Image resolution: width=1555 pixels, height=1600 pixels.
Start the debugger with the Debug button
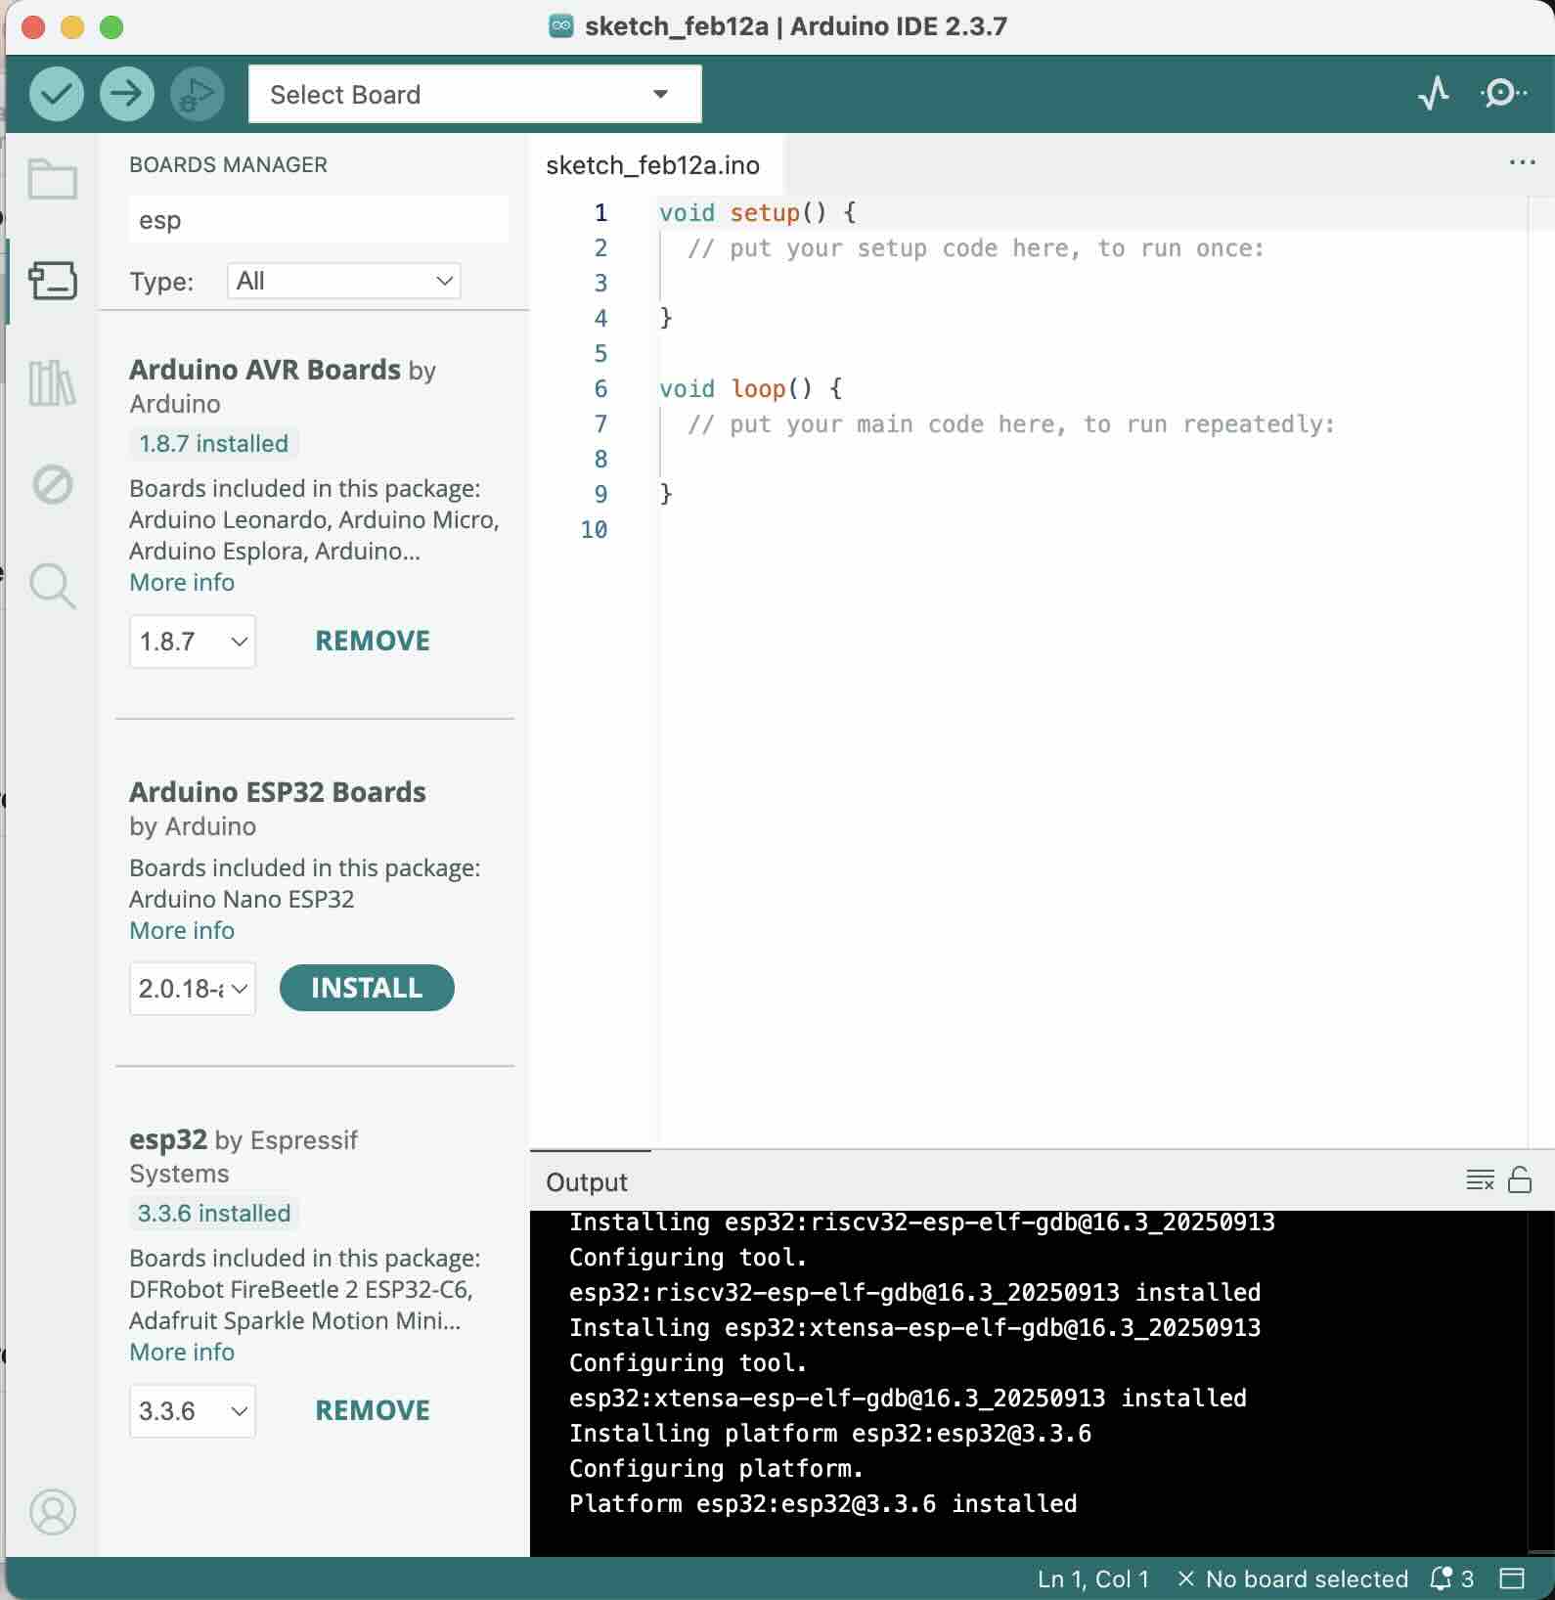tap(198, 94)
